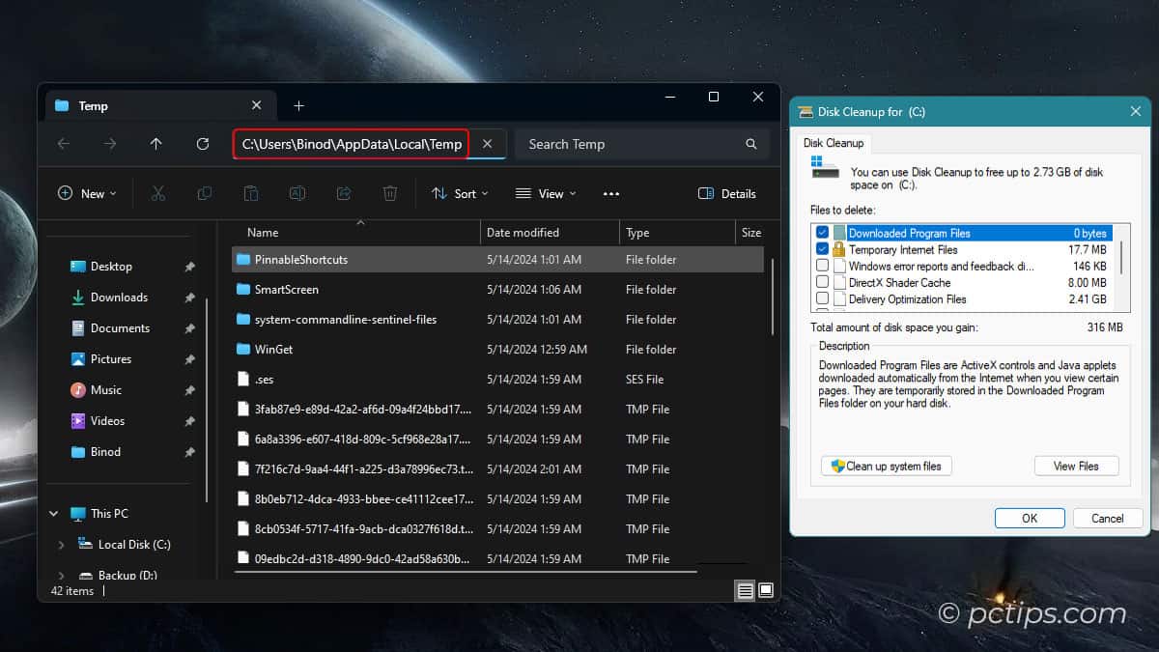Select the Disk Cleanup tab
1159x652 pixels.
pyautogui.click(x=832, y=143)
